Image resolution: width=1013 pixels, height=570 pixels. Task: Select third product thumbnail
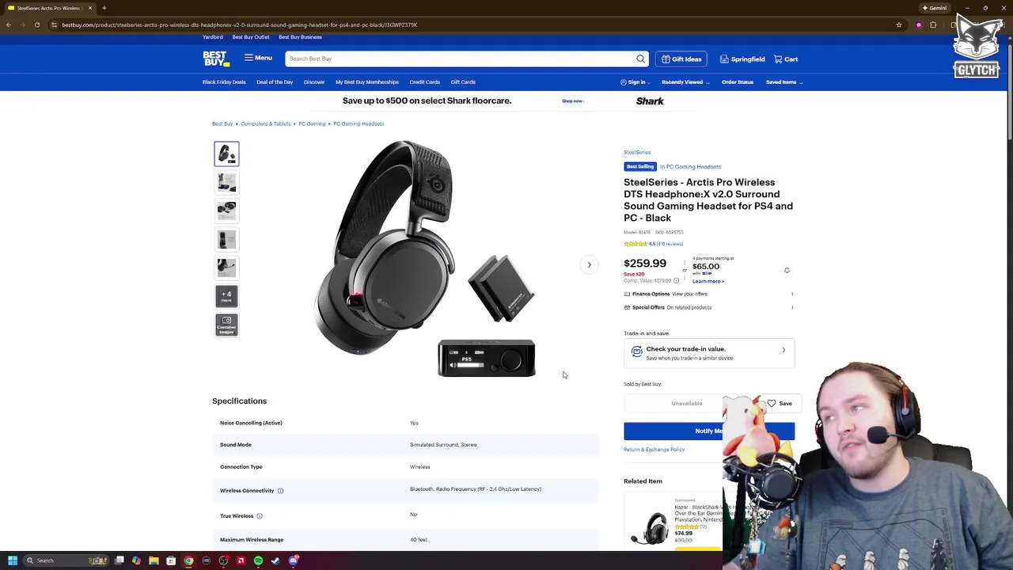point(226,211)
